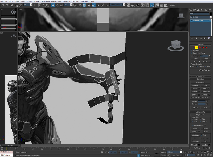Click the perspective ViewCube

coord(176,45)
